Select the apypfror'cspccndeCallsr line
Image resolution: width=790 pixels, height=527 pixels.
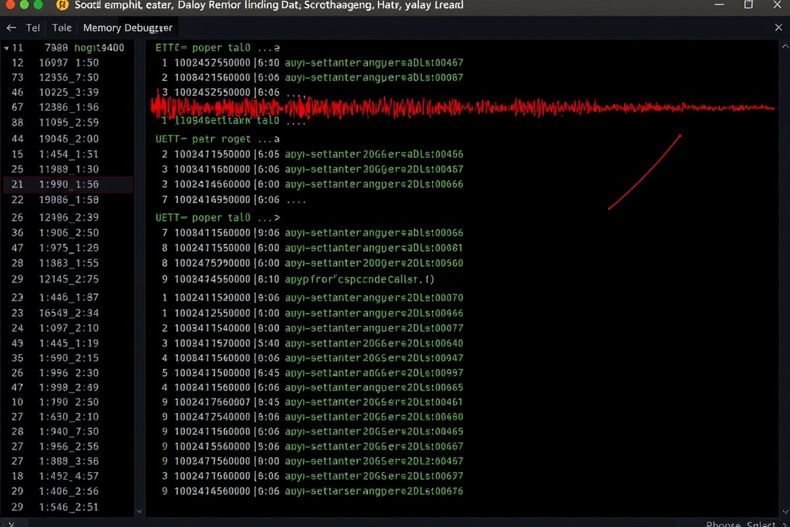pyautogui.click(x=359, y=279)
